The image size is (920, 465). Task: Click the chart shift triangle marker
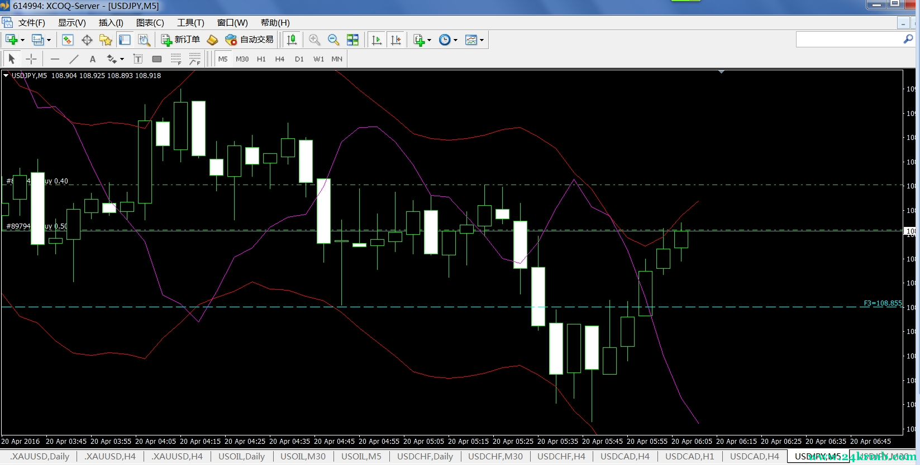click(722, 72)
